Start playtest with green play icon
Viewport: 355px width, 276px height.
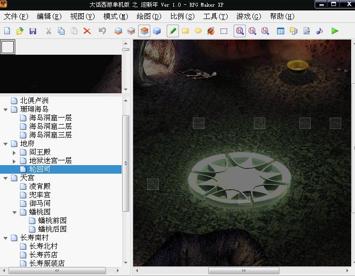(x=335, y=31)
